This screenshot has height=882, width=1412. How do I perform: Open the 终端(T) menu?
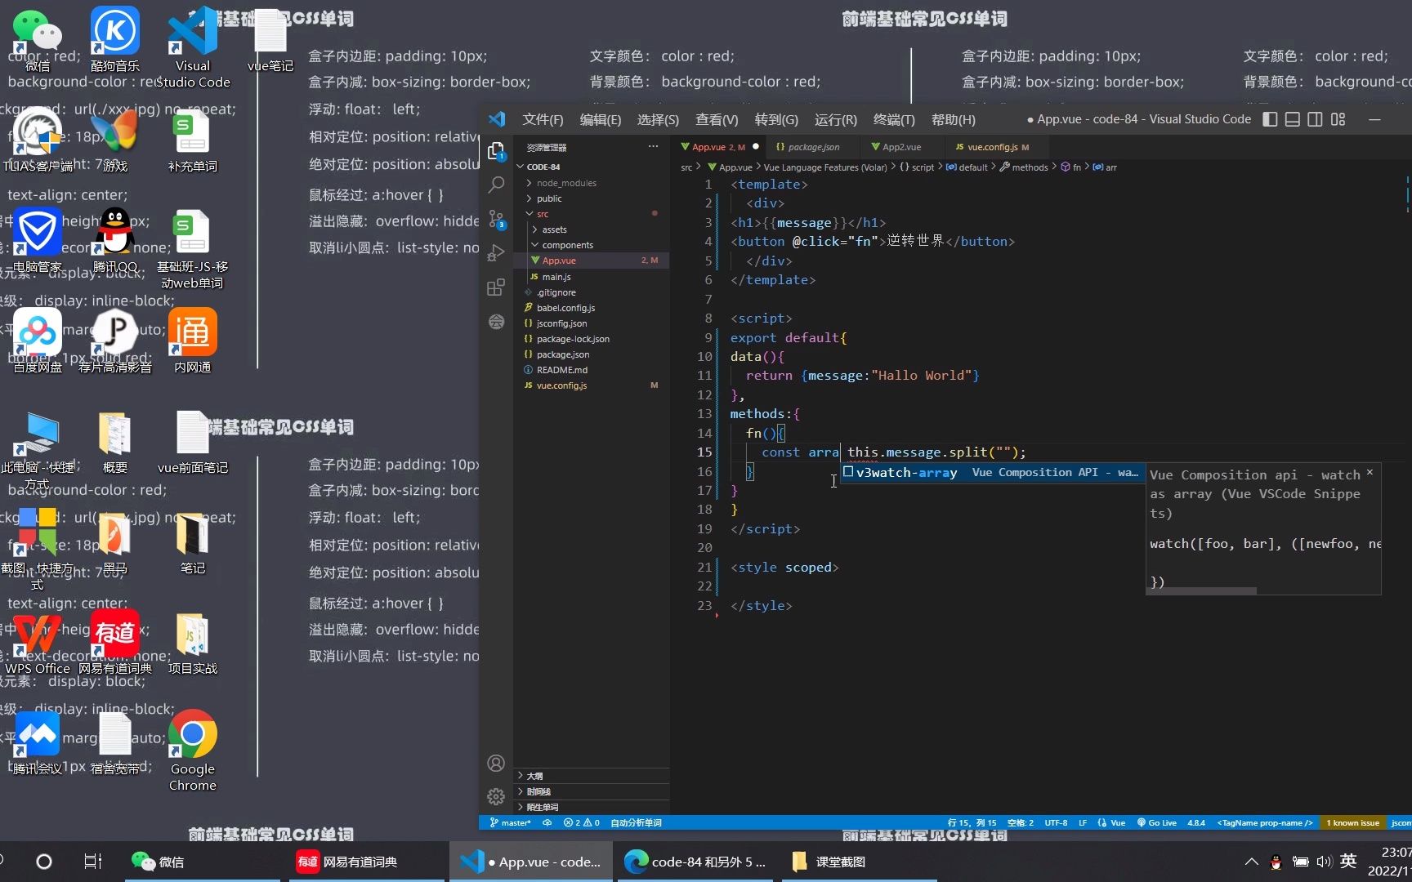(894, 119)
